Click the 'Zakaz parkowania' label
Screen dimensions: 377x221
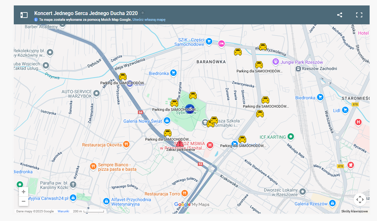[x=180, y=150]
